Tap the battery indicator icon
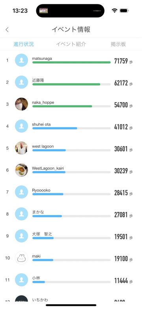Image resolution: width=142 pixels, height=309 pixels. point(124,11)
